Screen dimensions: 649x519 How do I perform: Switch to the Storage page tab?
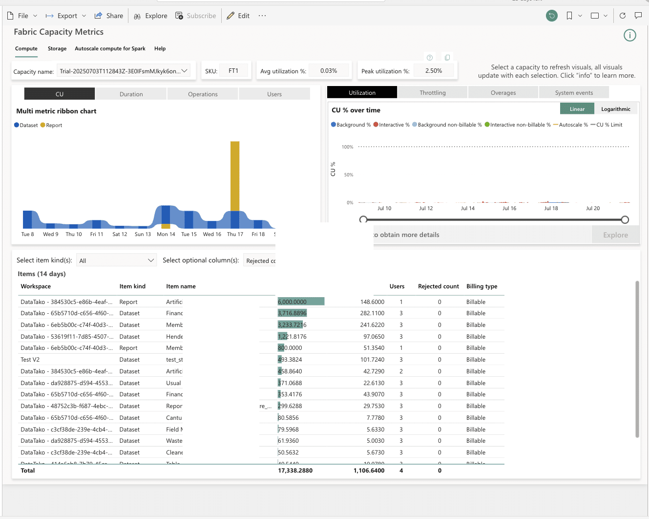coord(57,48)
